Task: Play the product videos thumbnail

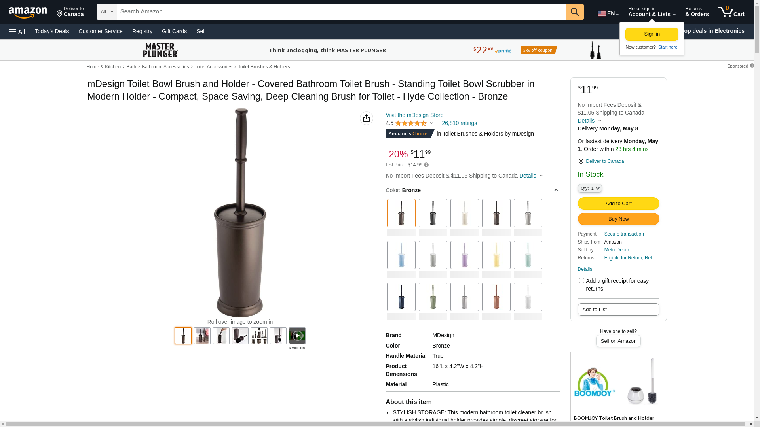Action: (297, 336)
